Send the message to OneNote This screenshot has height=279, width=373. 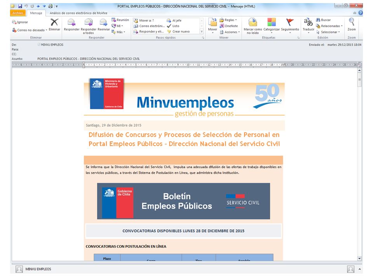point(228,26)
